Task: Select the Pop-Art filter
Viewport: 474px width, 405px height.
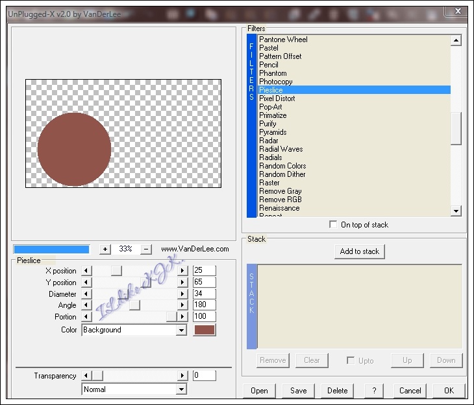Action: point(270,107)
